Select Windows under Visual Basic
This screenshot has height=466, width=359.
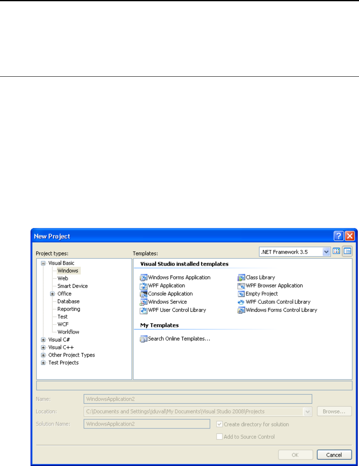pos(68,271)
